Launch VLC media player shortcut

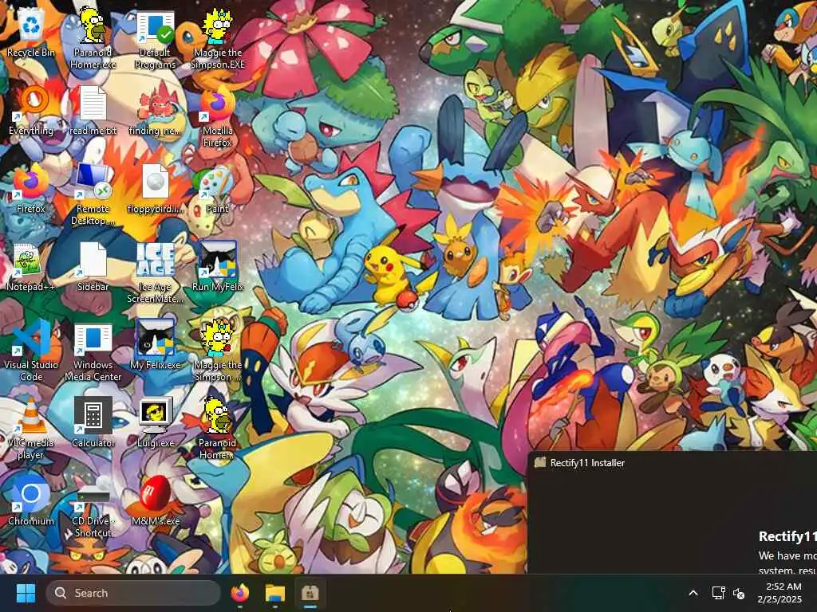31,429
